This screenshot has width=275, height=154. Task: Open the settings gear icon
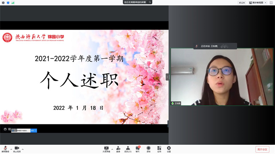(x=169, y=148)
